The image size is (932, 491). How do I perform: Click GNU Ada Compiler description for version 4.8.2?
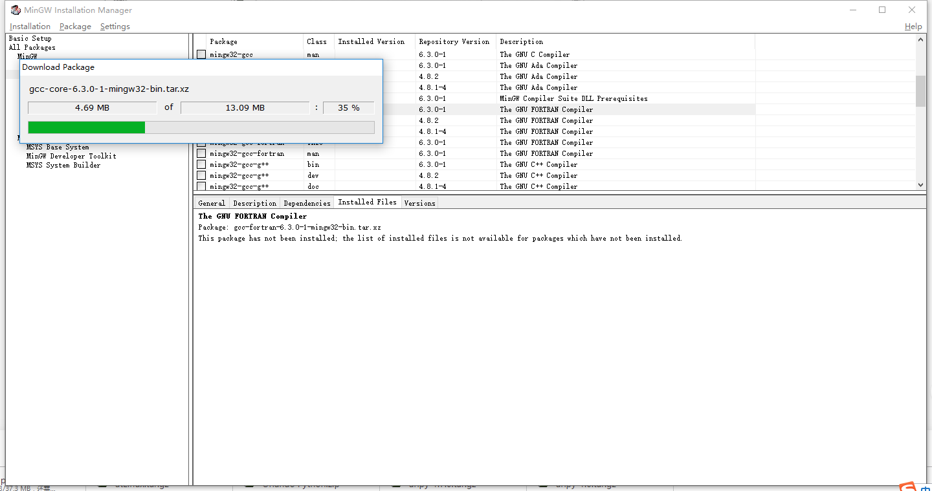[538, 77]
